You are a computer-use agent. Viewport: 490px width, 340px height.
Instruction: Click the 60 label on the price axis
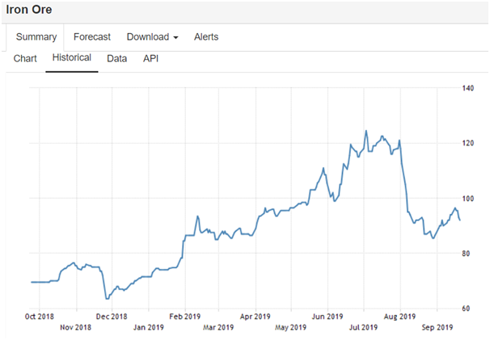tap(467, 309)
